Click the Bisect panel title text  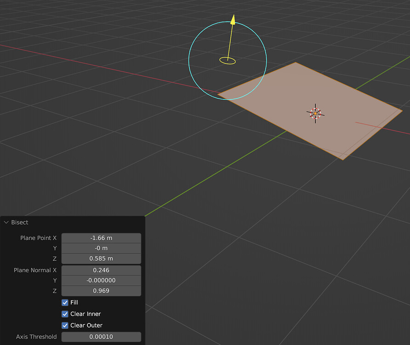pos(19,222)
